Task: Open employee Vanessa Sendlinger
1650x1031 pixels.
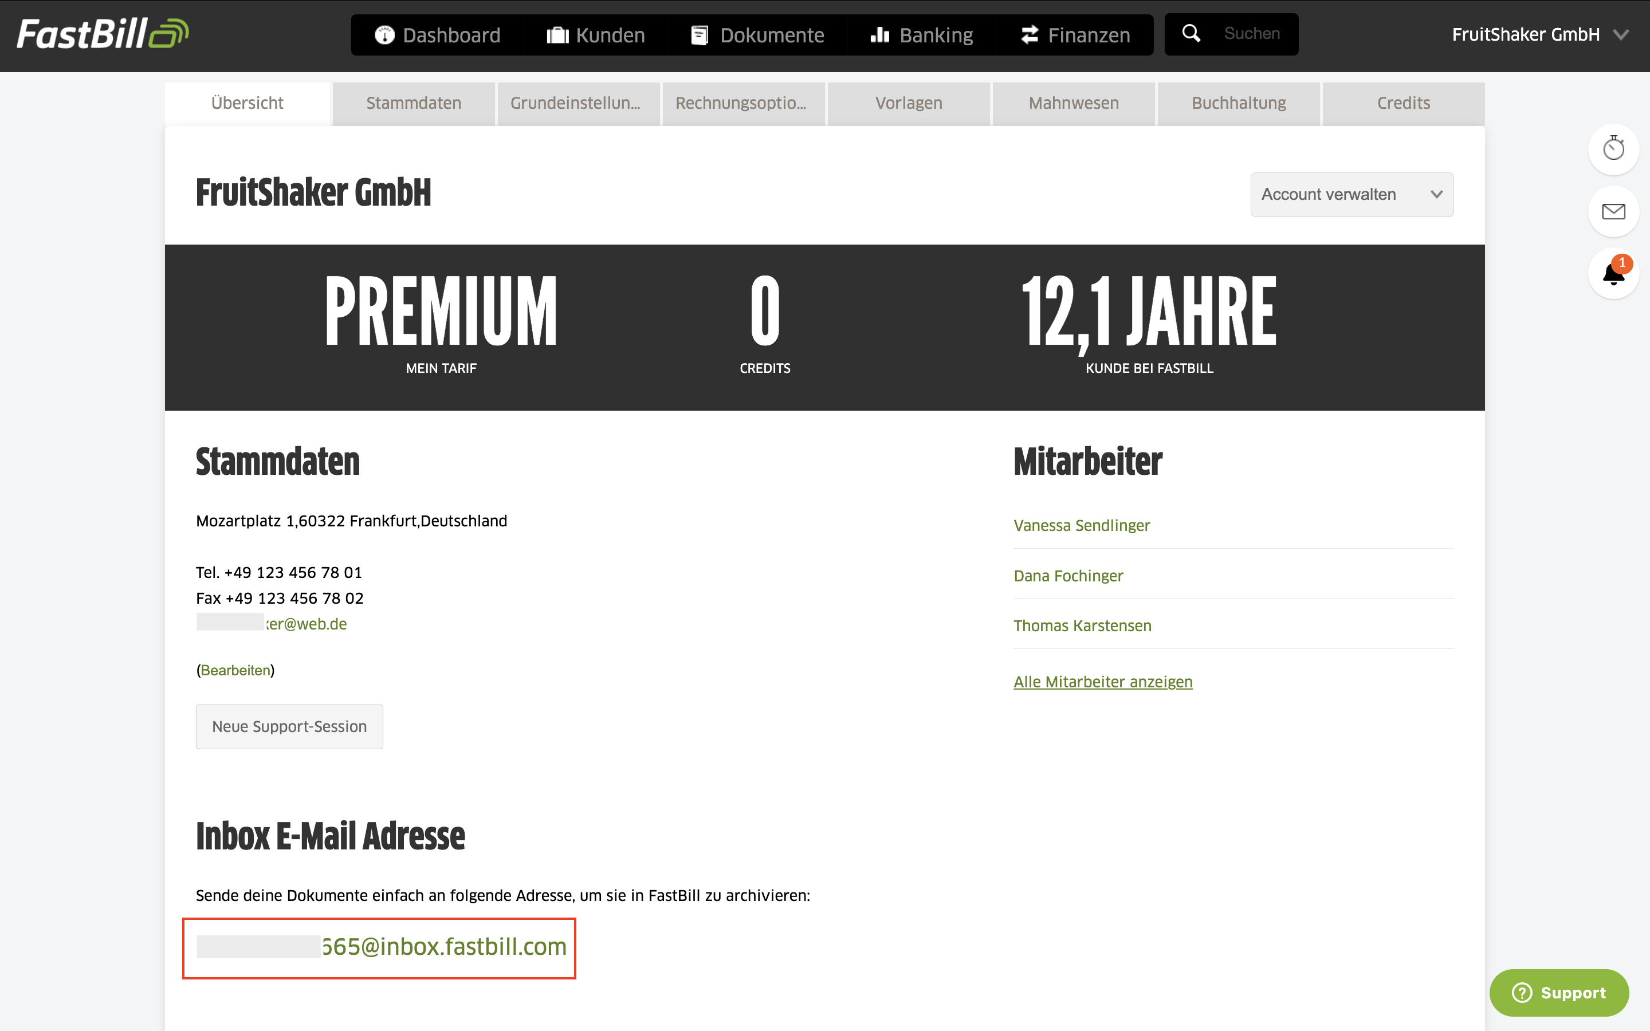Action: (1081, 525)
